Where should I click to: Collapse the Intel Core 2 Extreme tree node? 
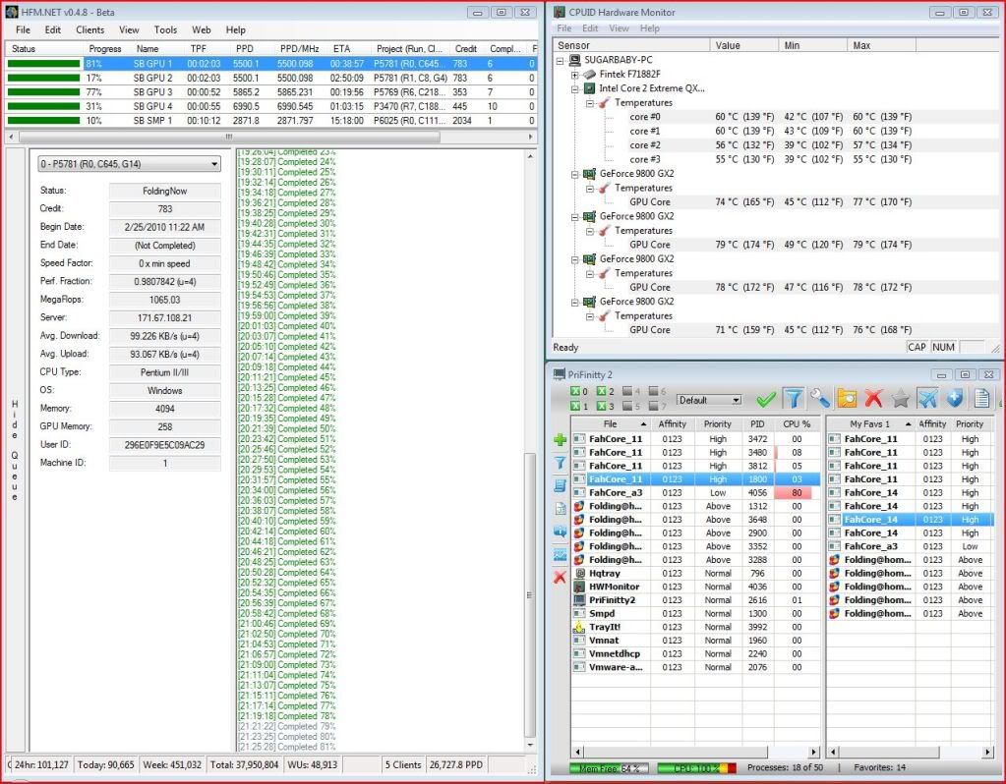point(575,88)
